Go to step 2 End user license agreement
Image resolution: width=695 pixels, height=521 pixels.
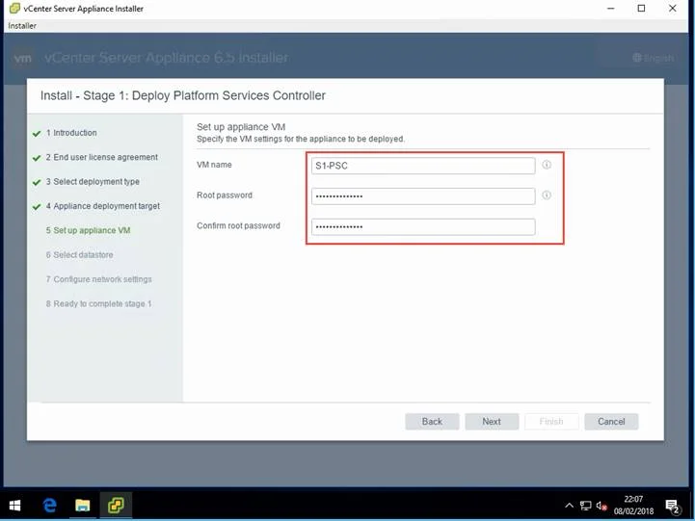[x=101, y=157]
